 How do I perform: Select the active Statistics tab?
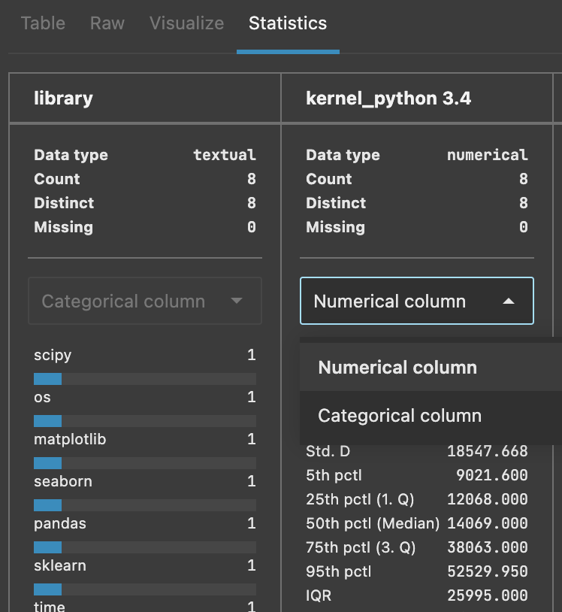[288, 23]
